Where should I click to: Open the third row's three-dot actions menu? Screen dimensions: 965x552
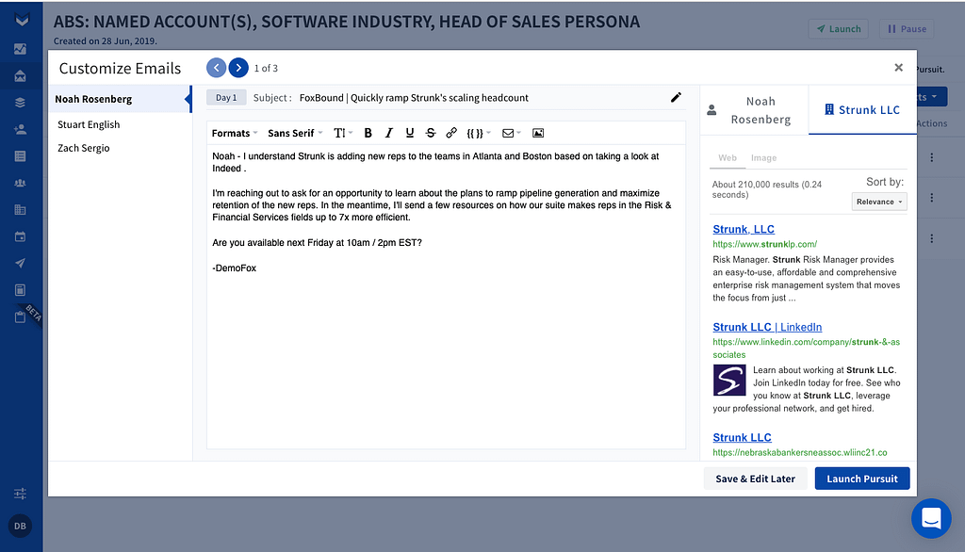click(x=932, y=238)
